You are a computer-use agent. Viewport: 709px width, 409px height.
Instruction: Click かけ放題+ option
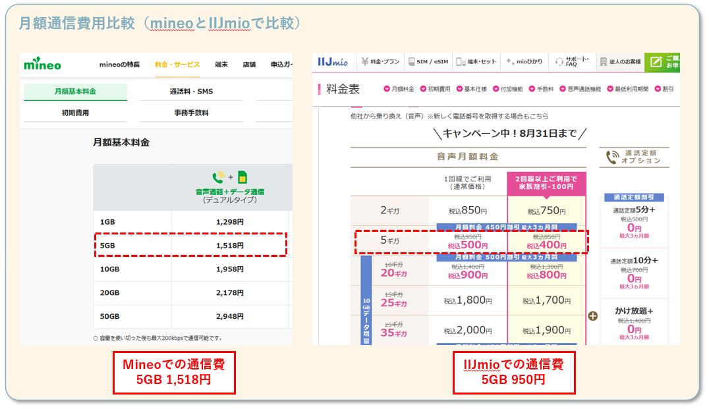(634, 311)
